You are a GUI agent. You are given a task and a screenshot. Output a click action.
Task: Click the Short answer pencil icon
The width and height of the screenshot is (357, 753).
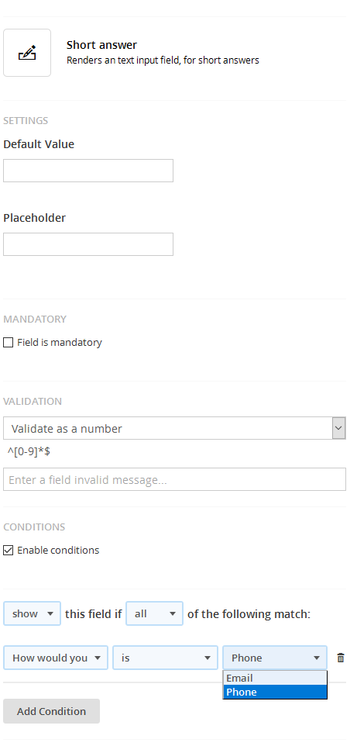point(27,53)
